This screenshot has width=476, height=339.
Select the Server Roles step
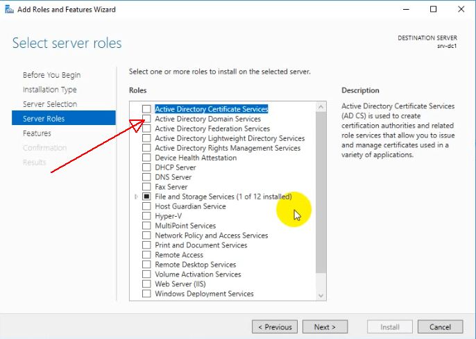pyautogui.click(x=64, y=118)
